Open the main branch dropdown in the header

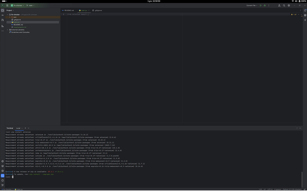[30, 5]
